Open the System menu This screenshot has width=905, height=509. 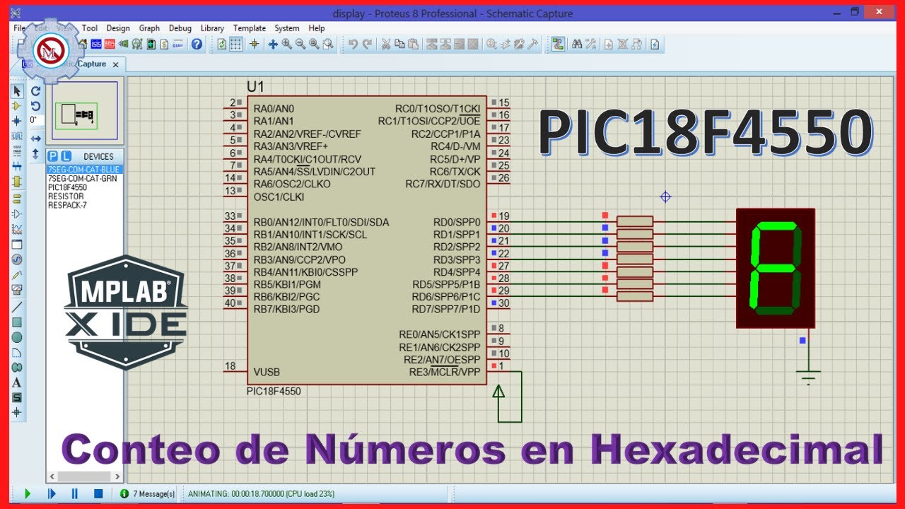[287, 28]
